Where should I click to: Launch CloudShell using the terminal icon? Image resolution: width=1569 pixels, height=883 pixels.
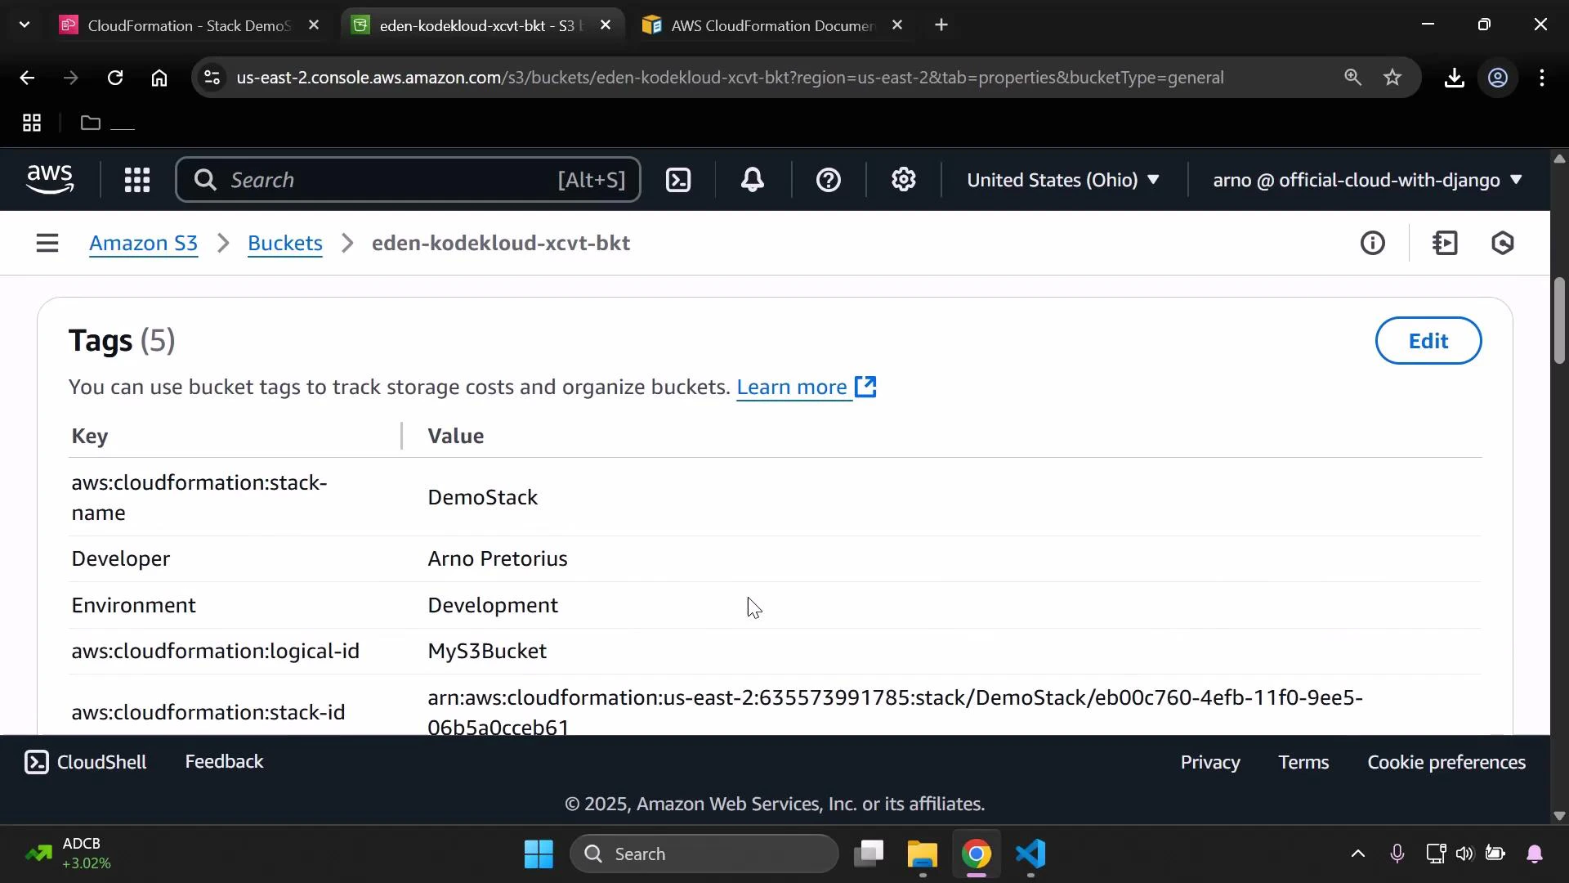click(678, 179)
